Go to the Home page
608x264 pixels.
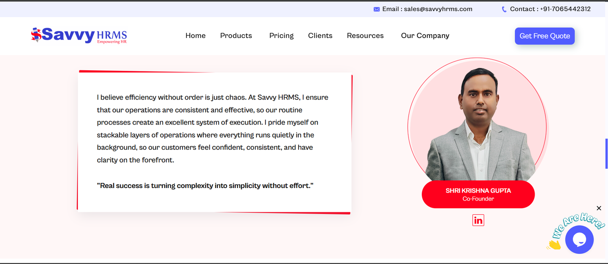click(195, 35)
